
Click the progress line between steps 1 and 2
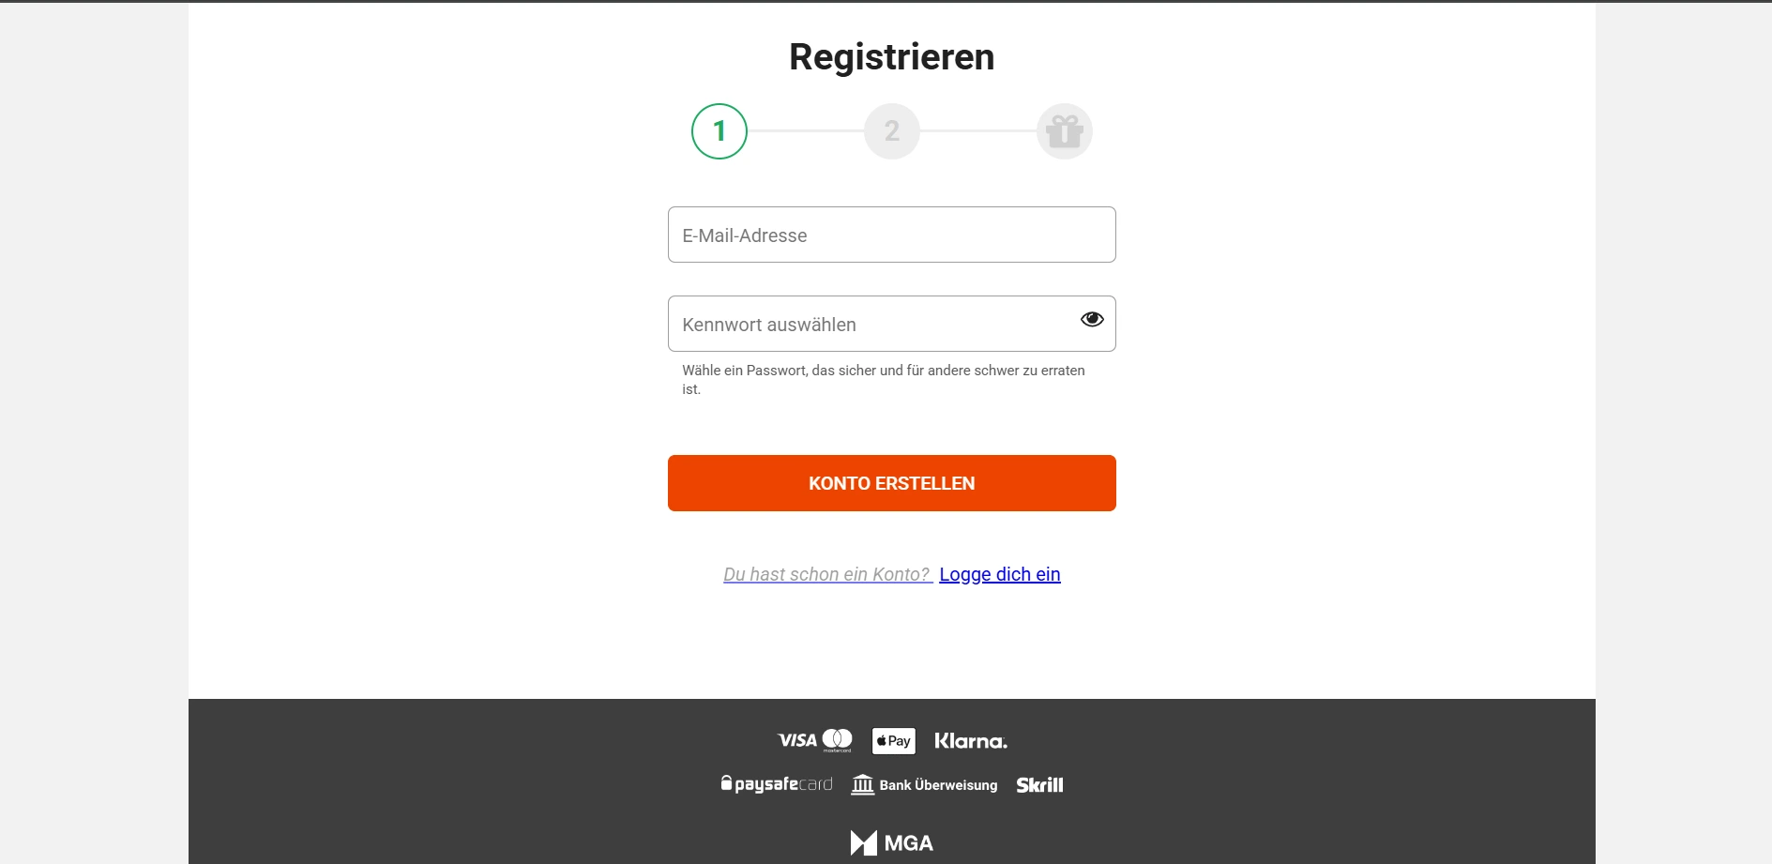pyautogui.click(x=806, y=131)
